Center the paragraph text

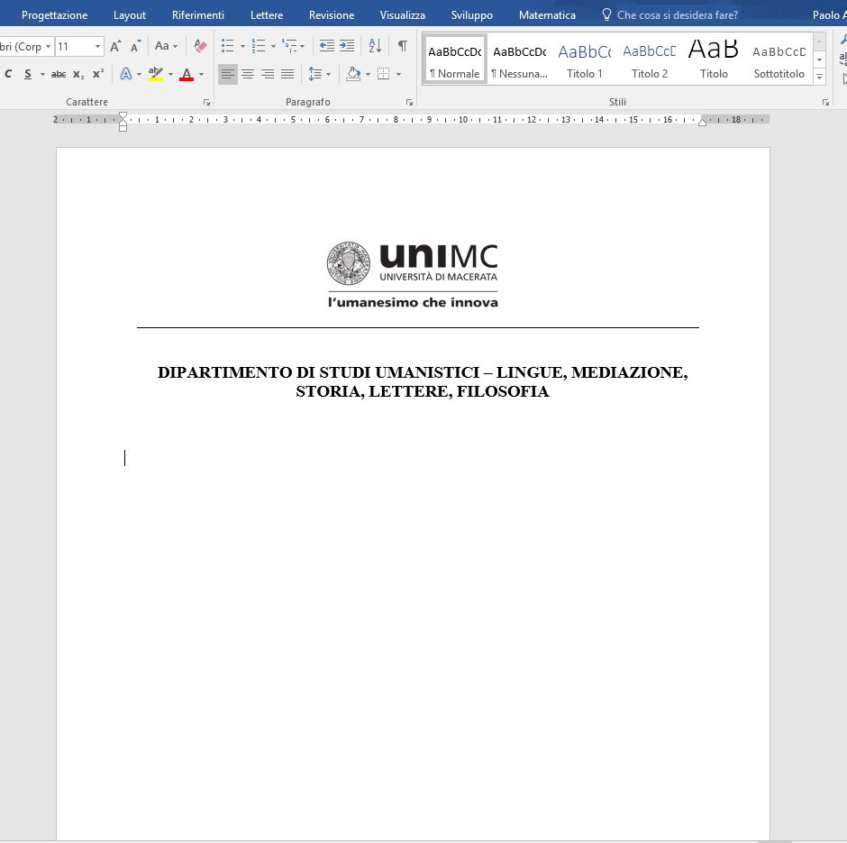(x=248, y=74)
